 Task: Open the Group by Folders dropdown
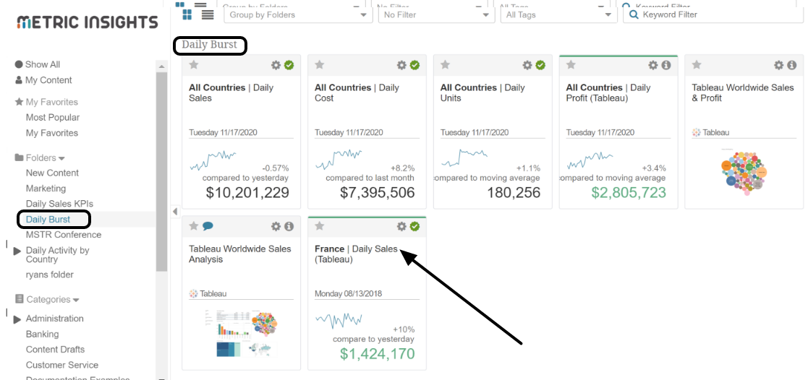click(x=298, y=14)
